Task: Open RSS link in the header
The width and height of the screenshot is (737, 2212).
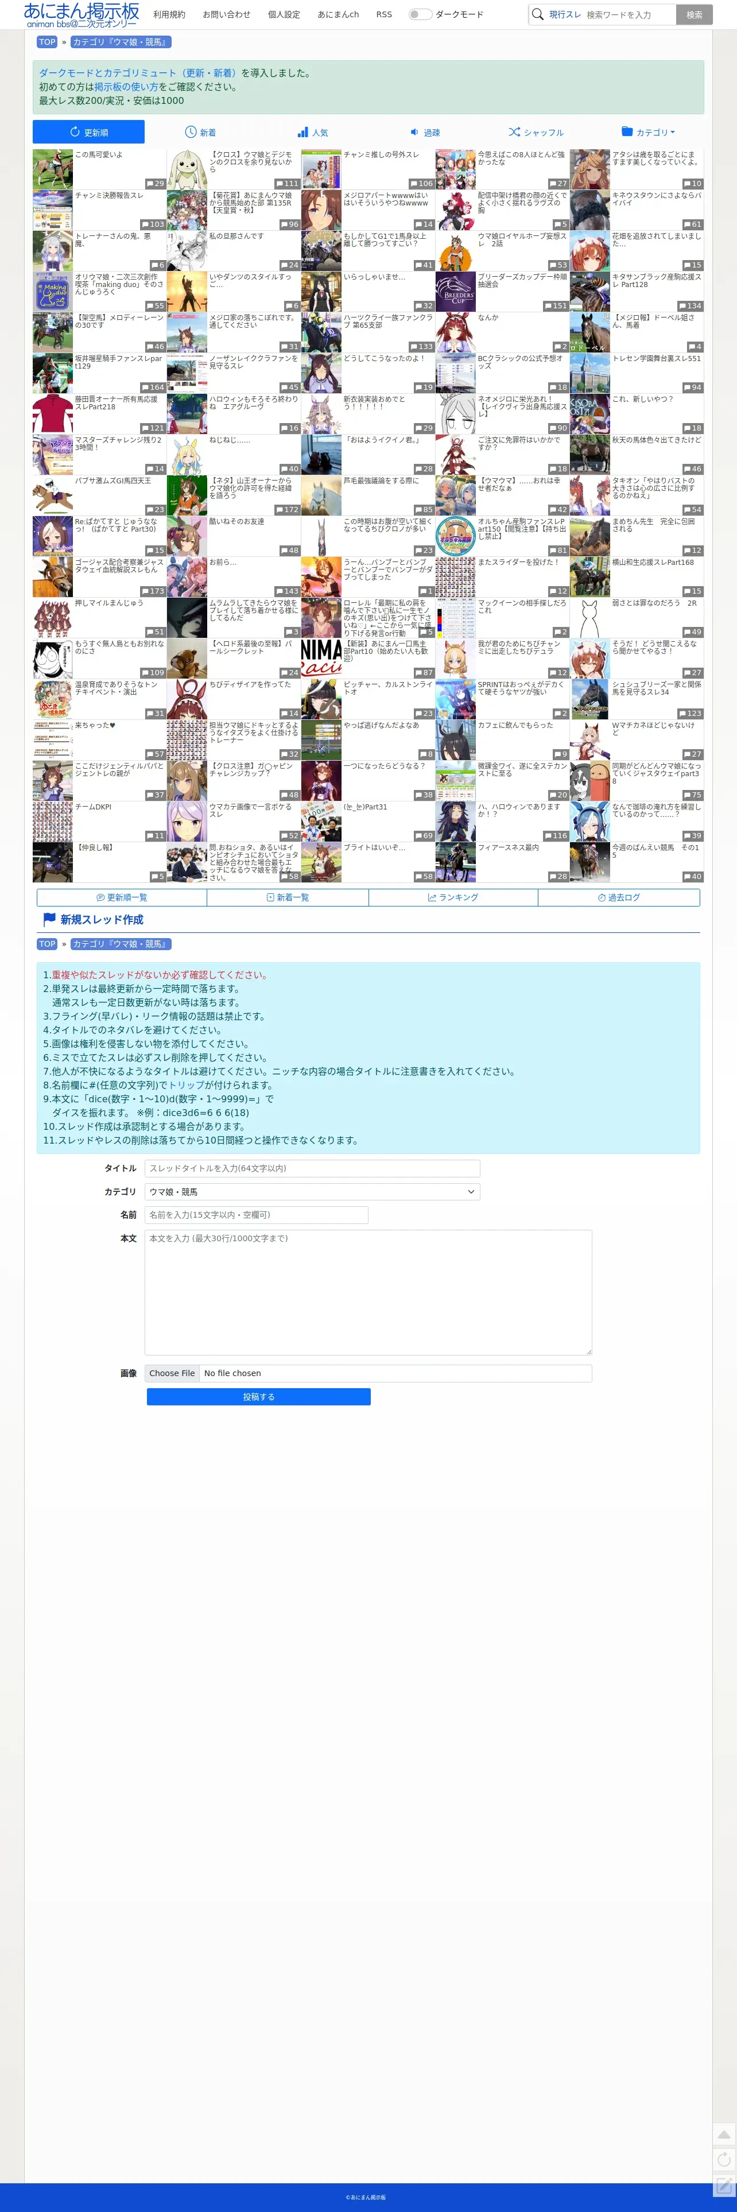Action: [384, 14]
